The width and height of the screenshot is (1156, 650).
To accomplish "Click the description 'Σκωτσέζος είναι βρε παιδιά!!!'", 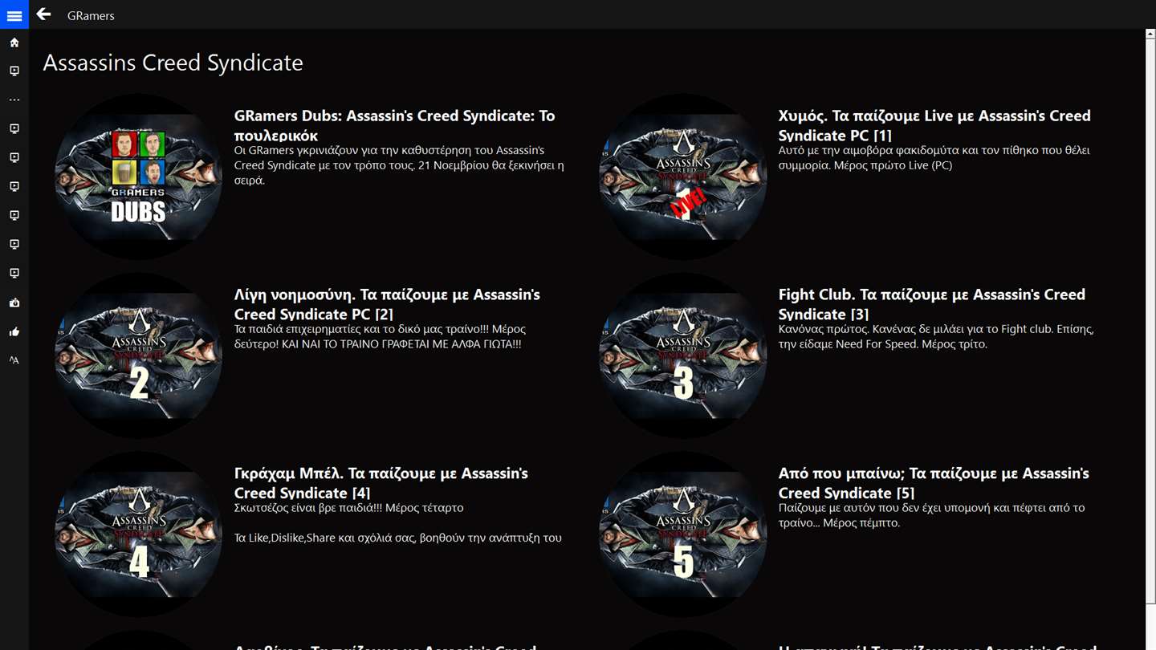I will coord(349,508).
